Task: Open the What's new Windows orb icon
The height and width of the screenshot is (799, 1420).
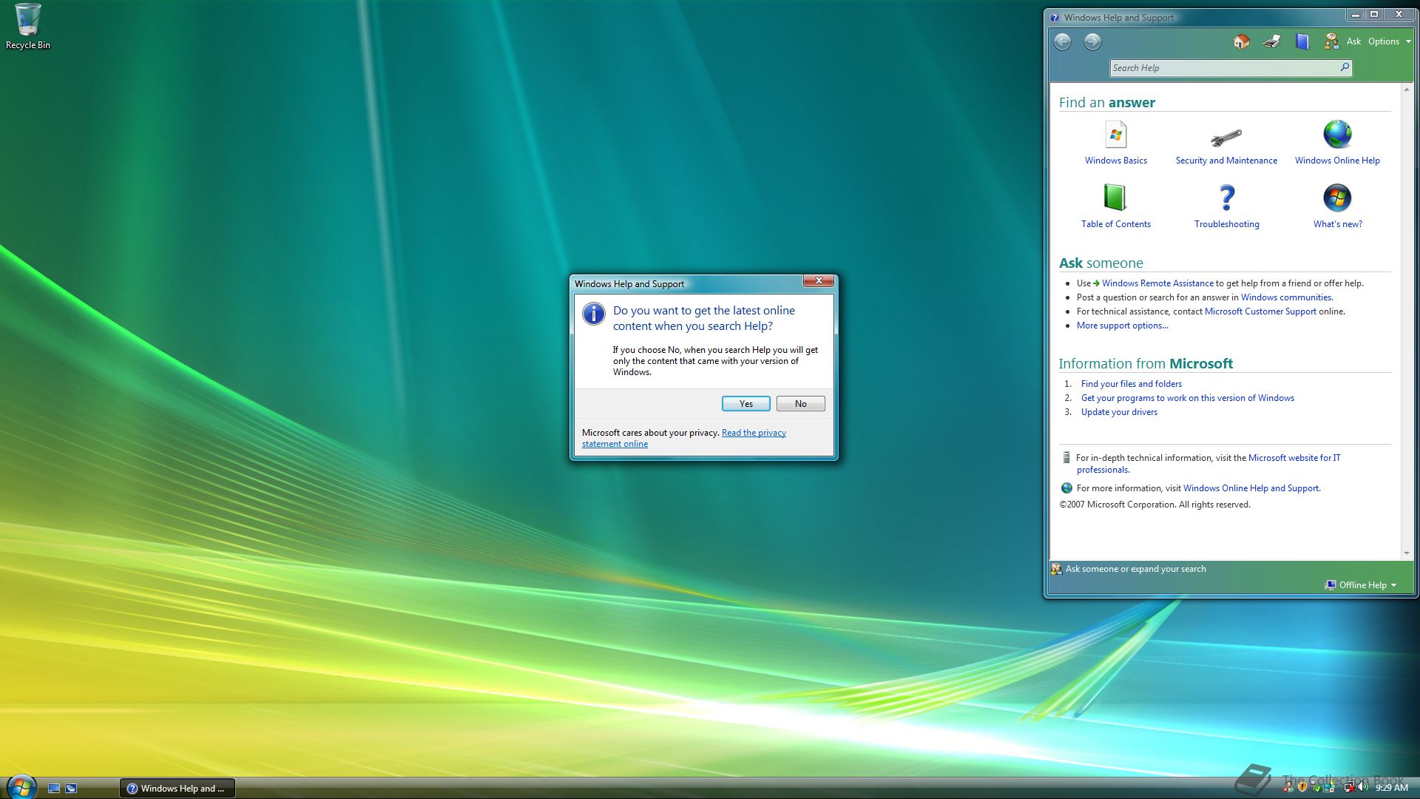Action: coord(1337,198)
